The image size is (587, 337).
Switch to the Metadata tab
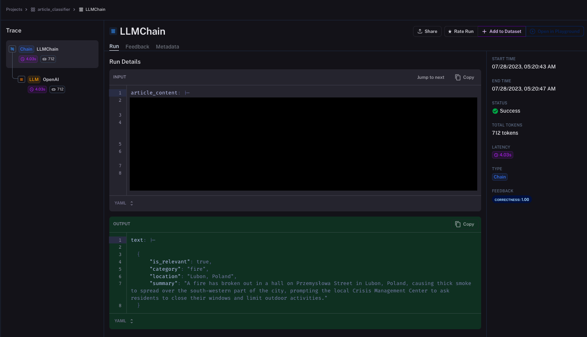(x=167, y=47)
